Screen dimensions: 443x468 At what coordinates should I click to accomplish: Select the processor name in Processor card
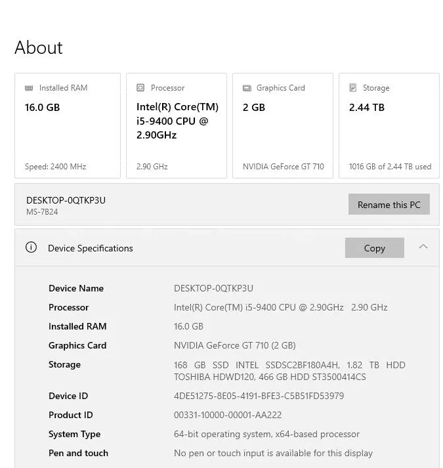tap(177, 121)
